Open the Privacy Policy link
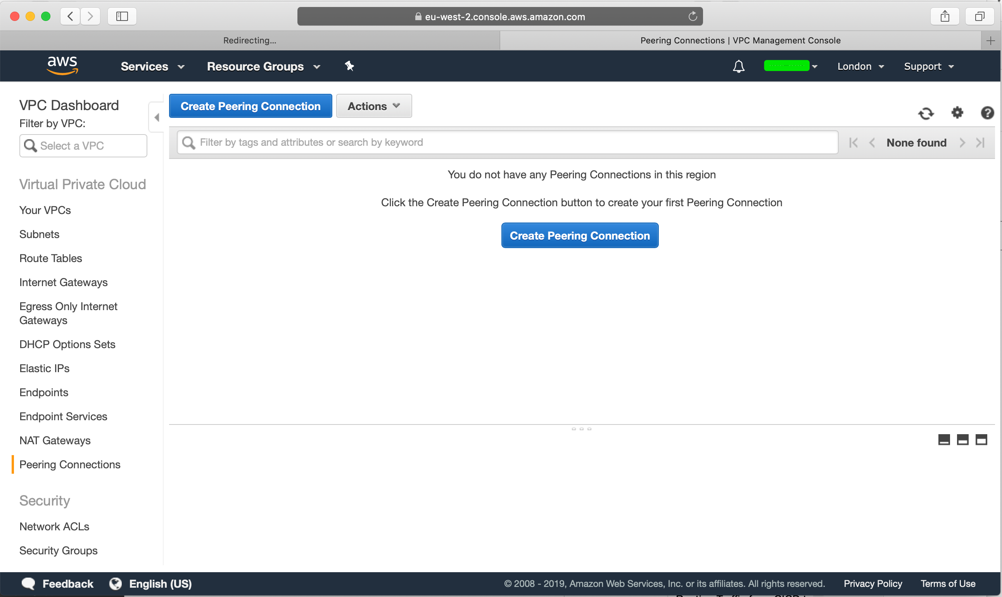Image resolution: width=1002 pixels, height=597 pixels. point(873,584)
